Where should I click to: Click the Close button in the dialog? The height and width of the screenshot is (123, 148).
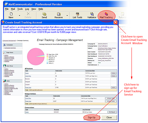[x=109, y=117]
